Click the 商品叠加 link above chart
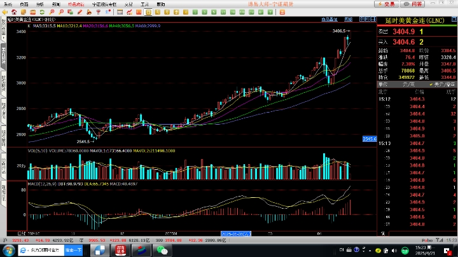 click(x=330, y=20)
